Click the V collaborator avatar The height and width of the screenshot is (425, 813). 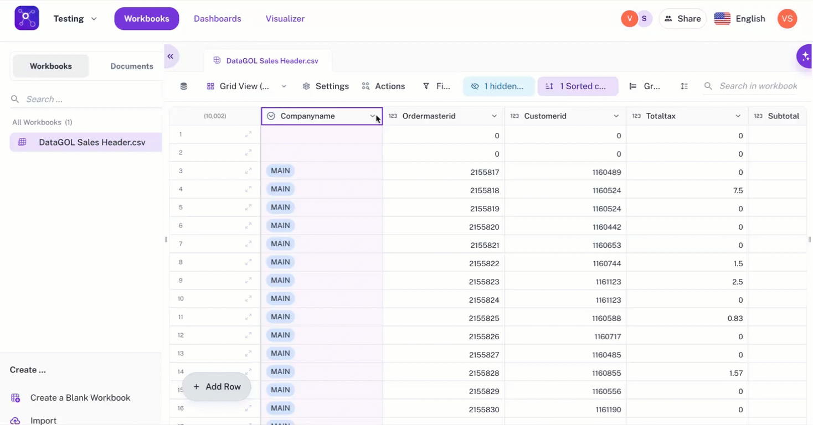point(629,19)
